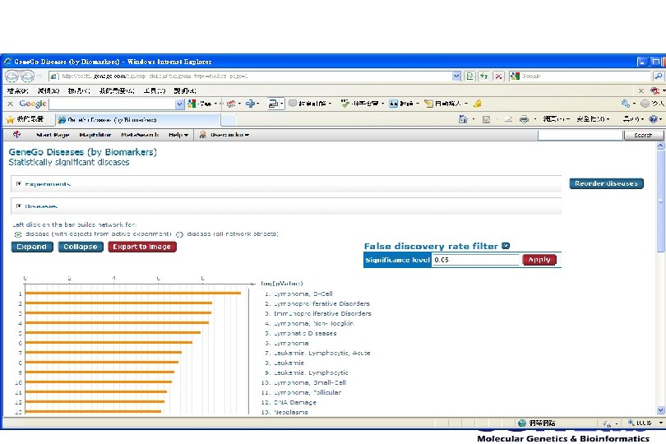This screenshot has width=666, height=444.
Task: Go to Start Page in GeneGo navigation
Action: pyautogui.click(x=53, y=135)
